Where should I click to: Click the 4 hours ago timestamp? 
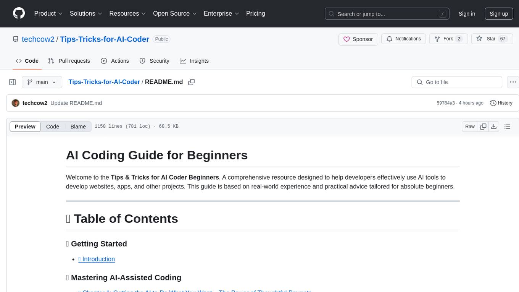pyautogui.click(x=472, y=103)
